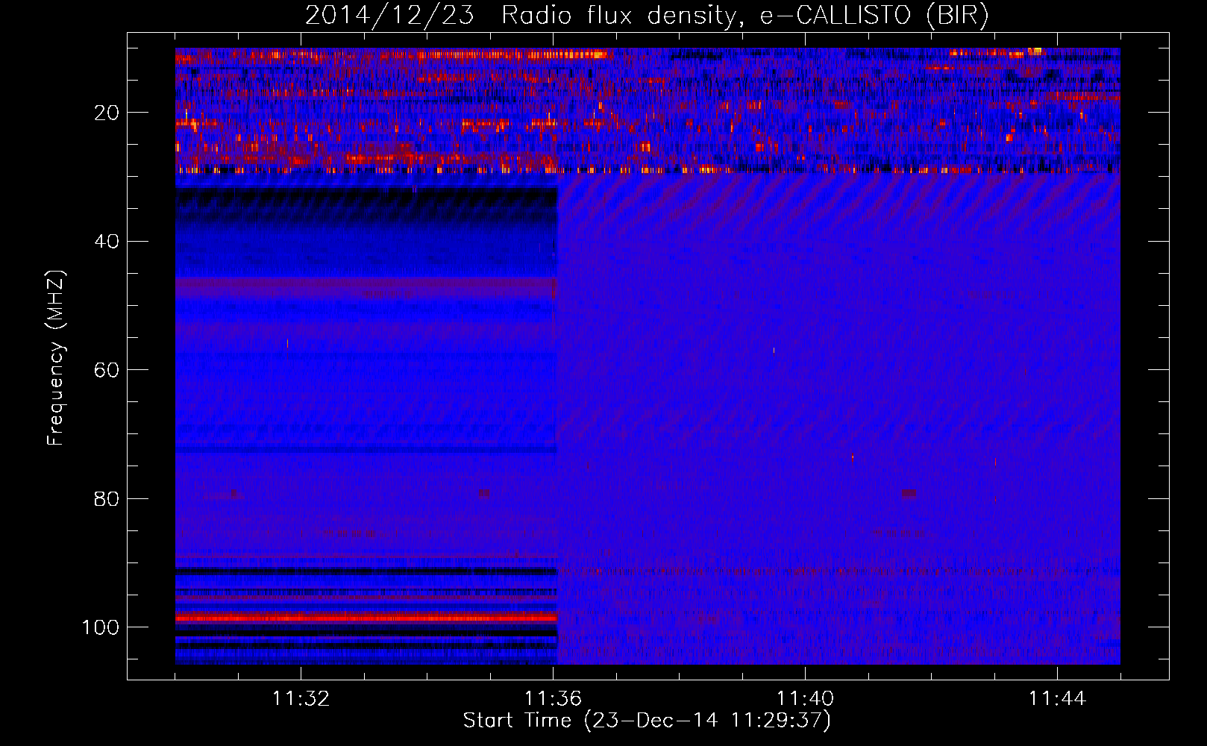Click the '11:40' time tick label
Image resolution: width=1207 pixels, height=746 pixels.
[x=805, y=699]
